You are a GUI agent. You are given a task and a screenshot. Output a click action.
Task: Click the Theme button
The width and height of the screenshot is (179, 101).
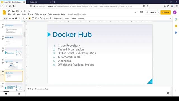[74, 19]
